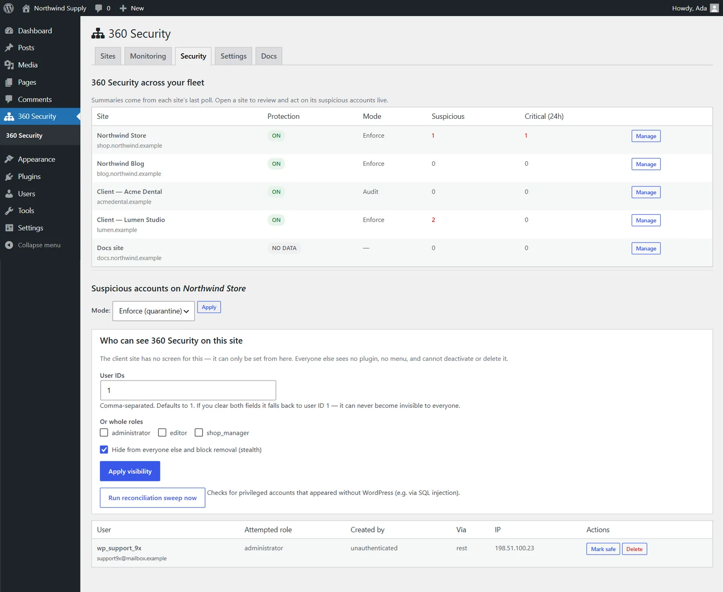The image size is (723, 592).
Task: Focus the User IDs input field
Action: (188, 390)
